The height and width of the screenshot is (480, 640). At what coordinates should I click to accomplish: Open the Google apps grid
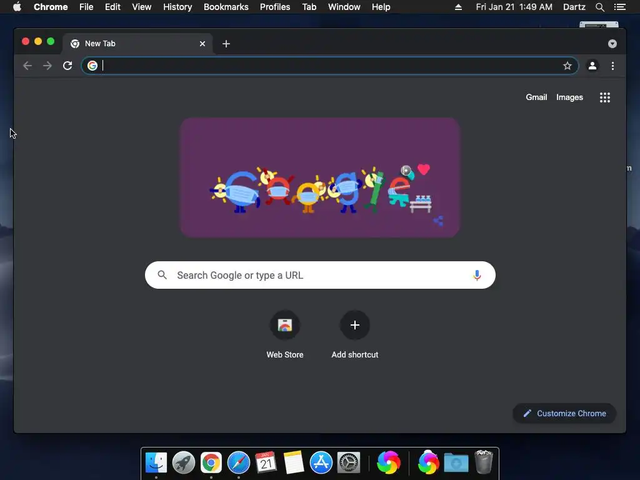605,97
